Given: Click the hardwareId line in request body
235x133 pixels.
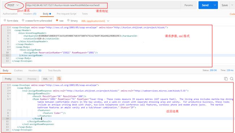Looking at the screenshot, I should (80, 36).
